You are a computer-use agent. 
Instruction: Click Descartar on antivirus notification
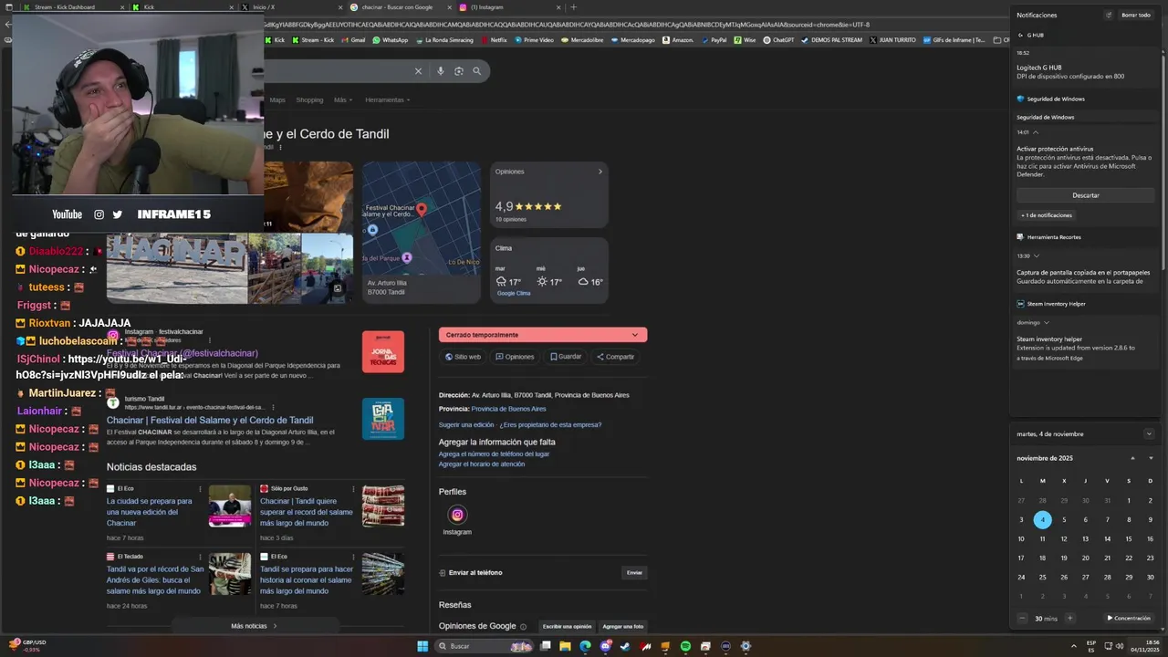(x=1086, y=195)
